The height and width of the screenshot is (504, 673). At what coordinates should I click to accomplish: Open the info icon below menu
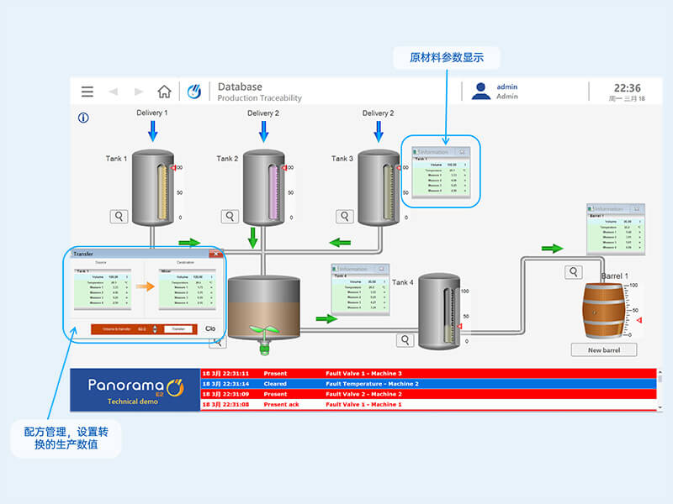83,118
